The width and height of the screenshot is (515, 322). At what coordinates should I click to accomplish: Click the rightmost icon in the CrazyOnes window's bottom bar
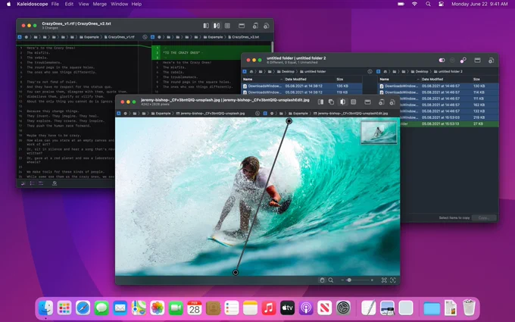tap(55, 183)
